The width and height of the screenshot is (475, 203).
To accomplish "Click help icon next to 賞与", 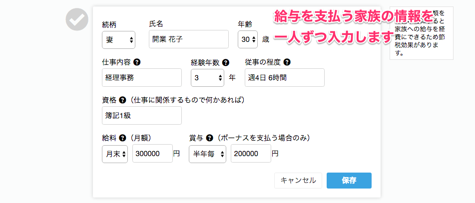I will 210,137.
